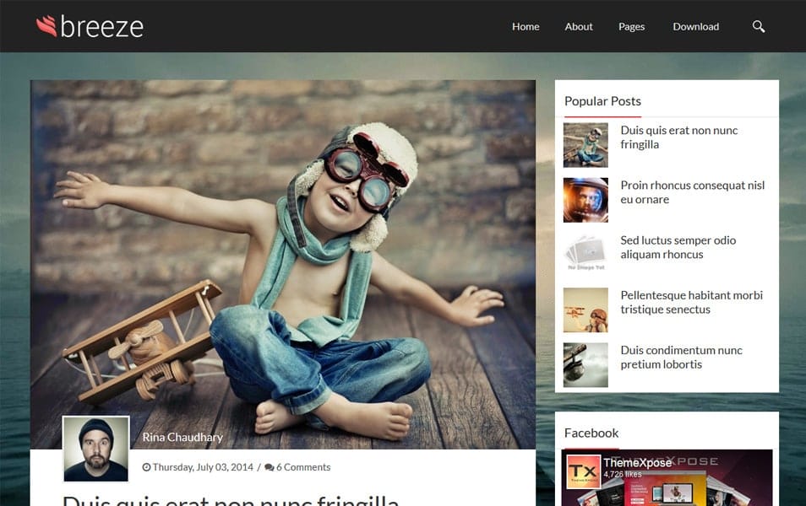The width and height of the screenshot is (806, 506).
Task: Open Rina Chaudhary's author profile
Action: point(182,437)
